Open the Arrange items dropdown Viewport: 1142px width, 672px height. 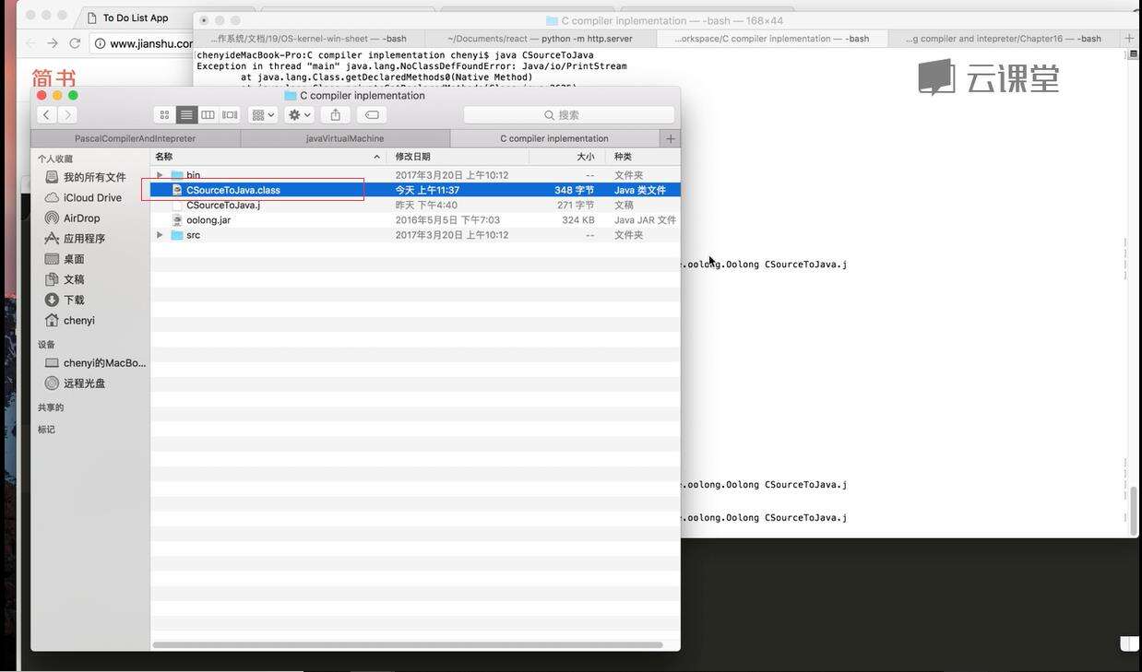coord(263,115)
